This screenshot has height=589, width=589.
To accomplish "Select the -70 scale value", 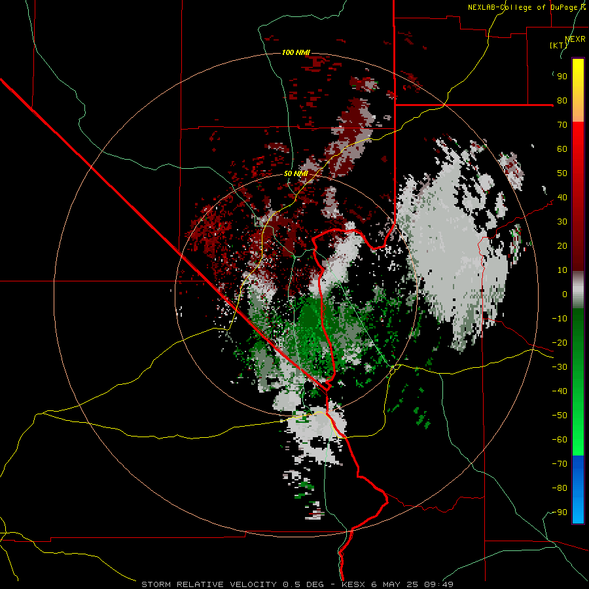I will [x=560, y=464].
